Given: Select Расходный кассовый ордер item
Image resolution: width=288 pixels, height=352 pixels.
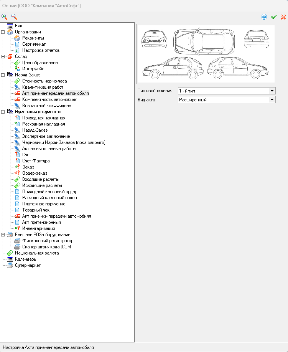Looking at the screenshot, I should (49, 198).
